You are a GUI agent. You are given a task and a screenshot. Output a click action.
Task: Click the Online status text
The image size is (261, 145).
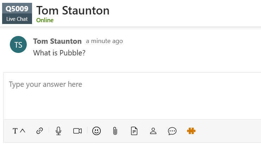tap(45, 20)
